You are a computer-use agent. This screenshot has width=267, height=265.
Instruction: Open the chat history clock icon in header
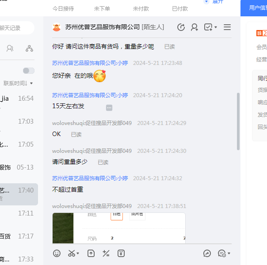(x=181, y=27)
